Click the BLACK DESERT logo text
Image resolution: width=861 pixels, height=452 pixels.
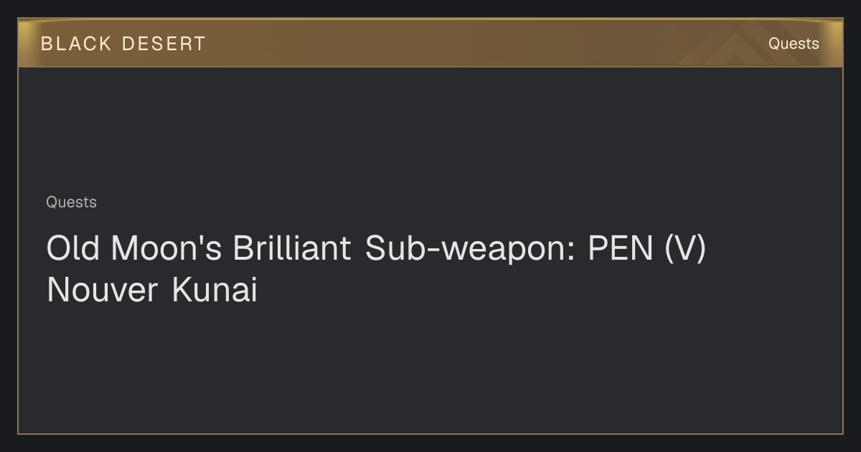123,44
